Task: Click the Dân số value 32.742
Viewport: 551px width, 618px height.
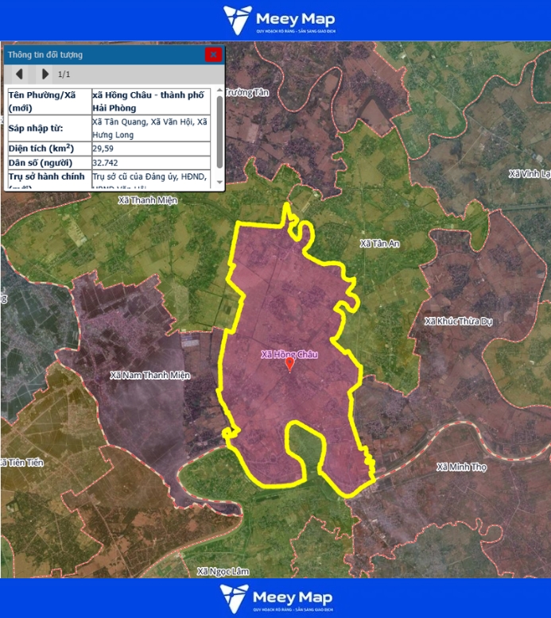Action: [106, 163]
